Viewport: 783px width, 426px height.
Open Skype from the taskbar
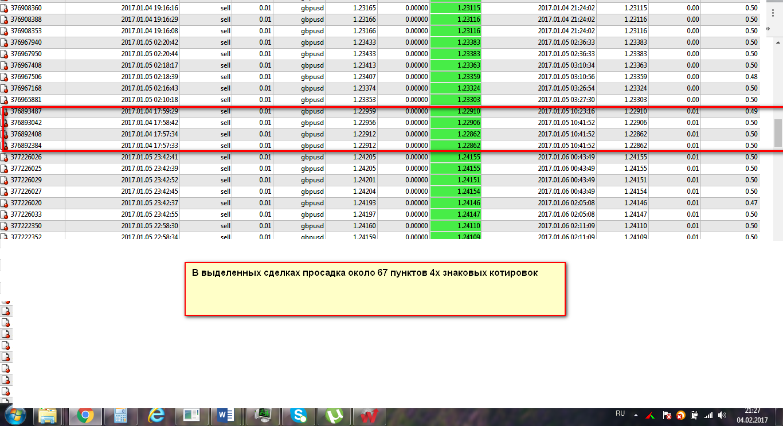click(298, 416)
